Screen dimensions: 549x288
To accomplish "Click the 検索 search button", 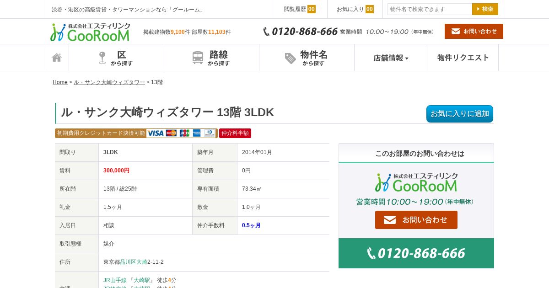I will [485, 9].
